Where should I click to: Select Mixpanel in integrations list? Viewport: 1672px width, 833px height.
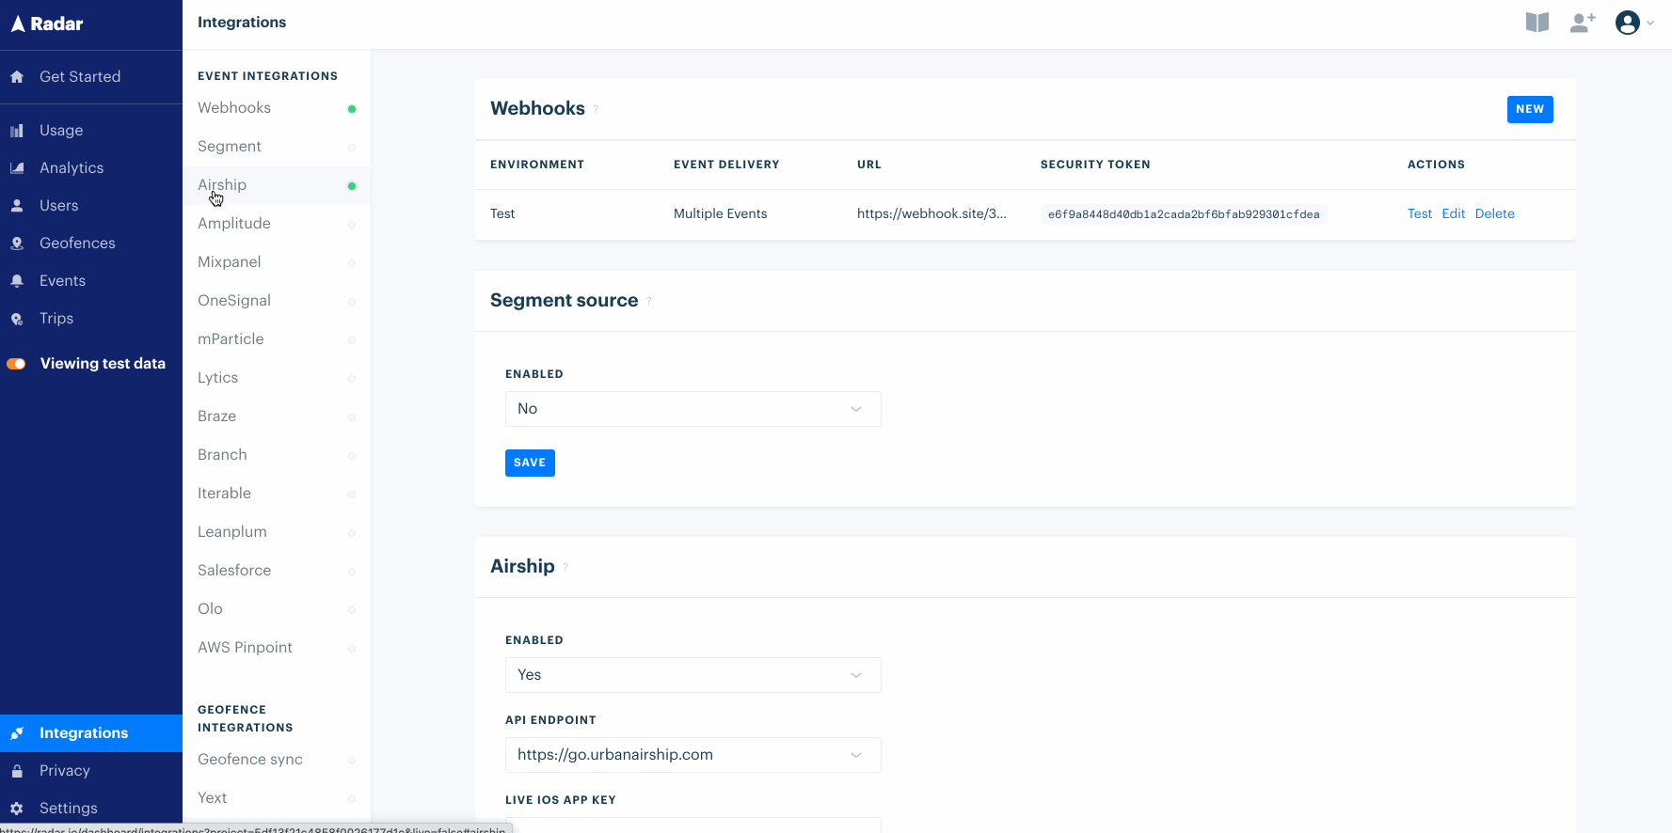tap(277, 262)
